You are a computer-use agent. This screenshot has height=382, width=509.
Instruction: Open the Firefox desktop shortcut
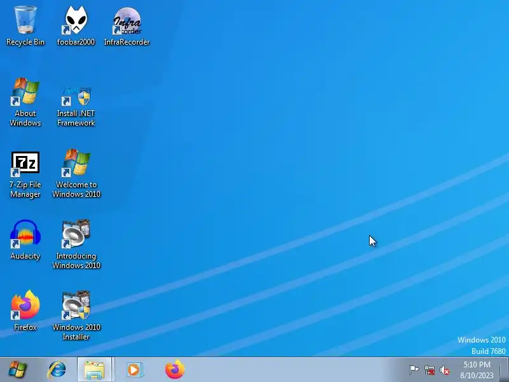[x=25, y=311]
